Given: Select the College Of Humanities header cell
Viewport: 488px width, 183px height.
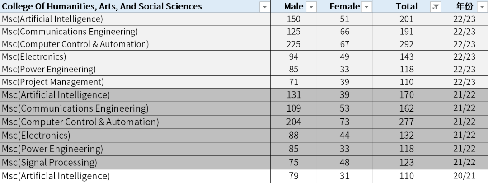Looking at the screenshot, I should pos(102,6).
